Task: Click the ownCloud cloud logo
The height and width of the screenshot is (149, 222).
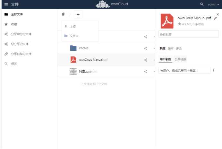Action: 103,4
